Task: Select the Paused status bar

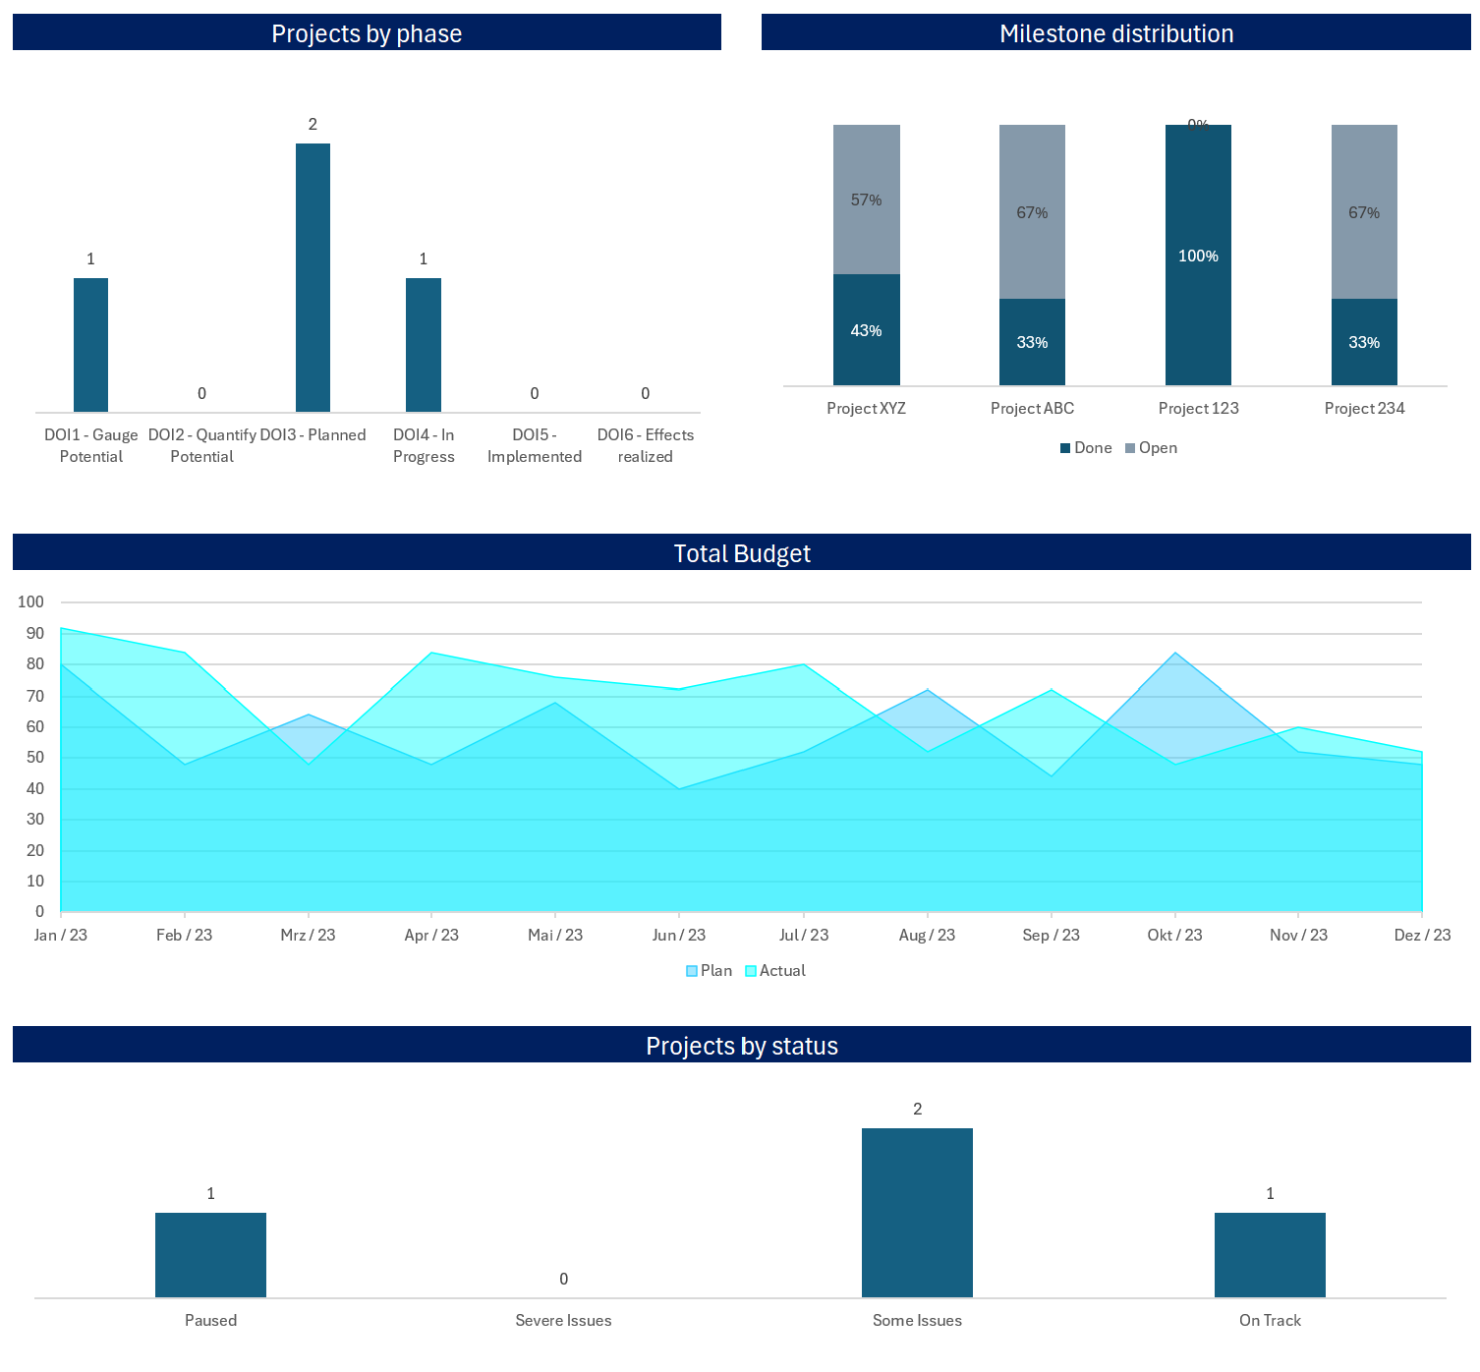Action: 210,1254
